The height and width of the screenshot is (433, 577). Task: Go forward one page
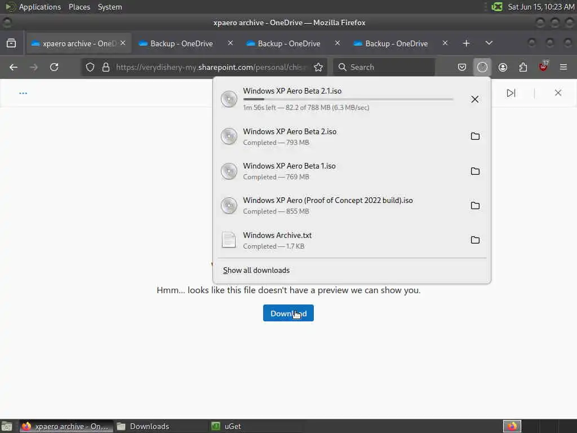coord(33,67)
